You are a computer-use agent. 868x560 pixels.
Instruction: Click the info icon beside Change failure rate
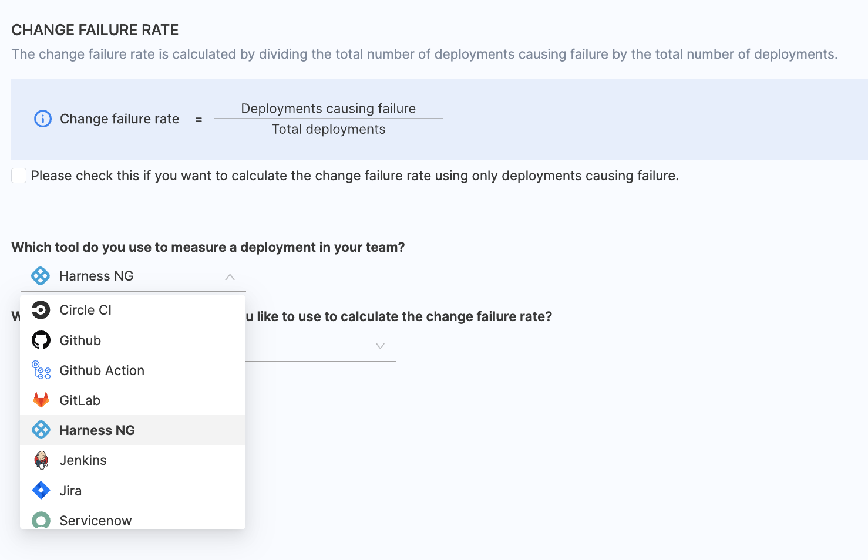(x=43, y=119)
